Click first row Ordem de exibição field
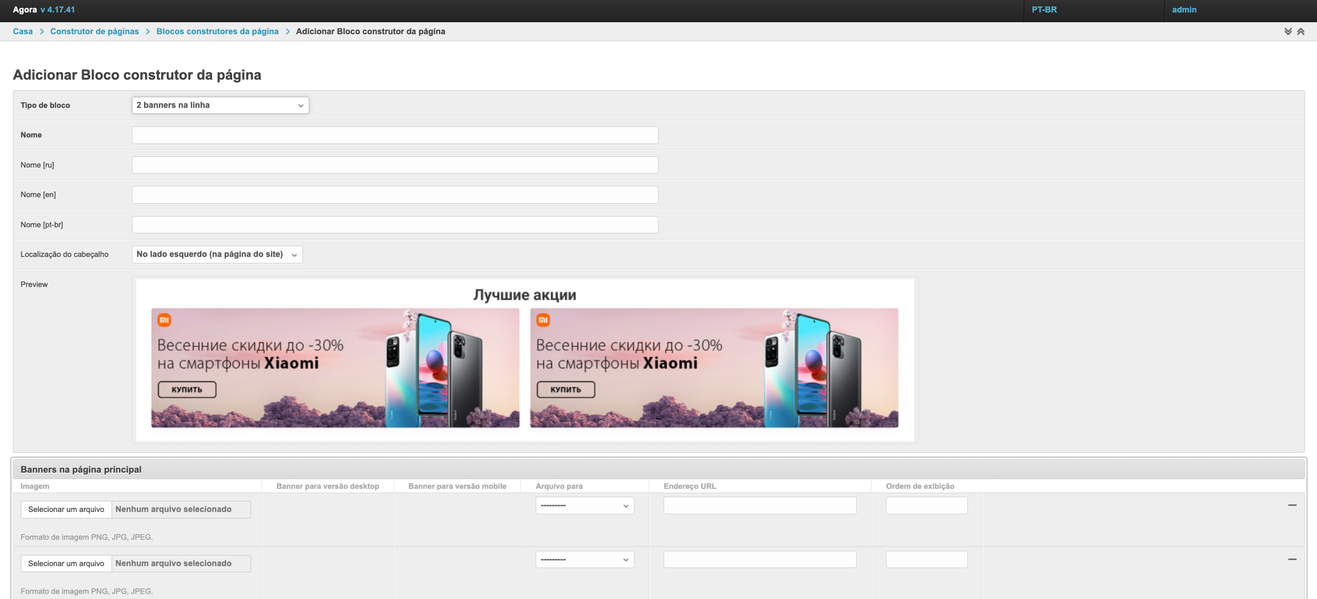 point(926,505)
